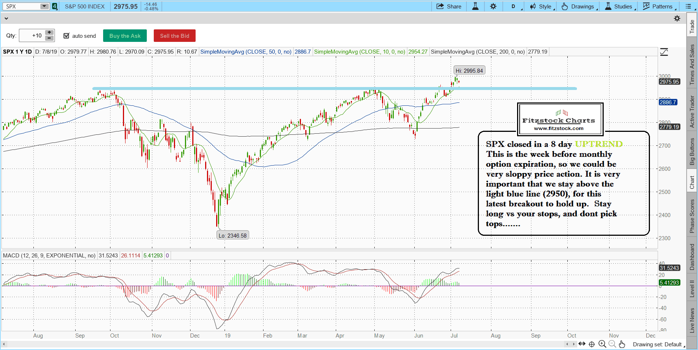Image resolution: width=698 pixels, height=350 pixels.
Task: Click the zoom out magnifier icon
Action: pyautogui.click(x=612, y=344)
